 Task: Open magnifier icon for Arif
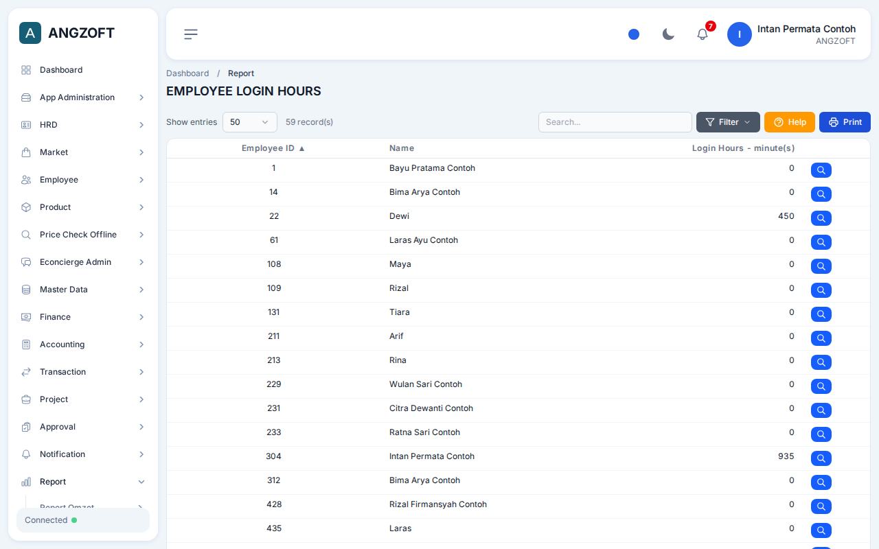pyautogui.click(x=821, y=338)
